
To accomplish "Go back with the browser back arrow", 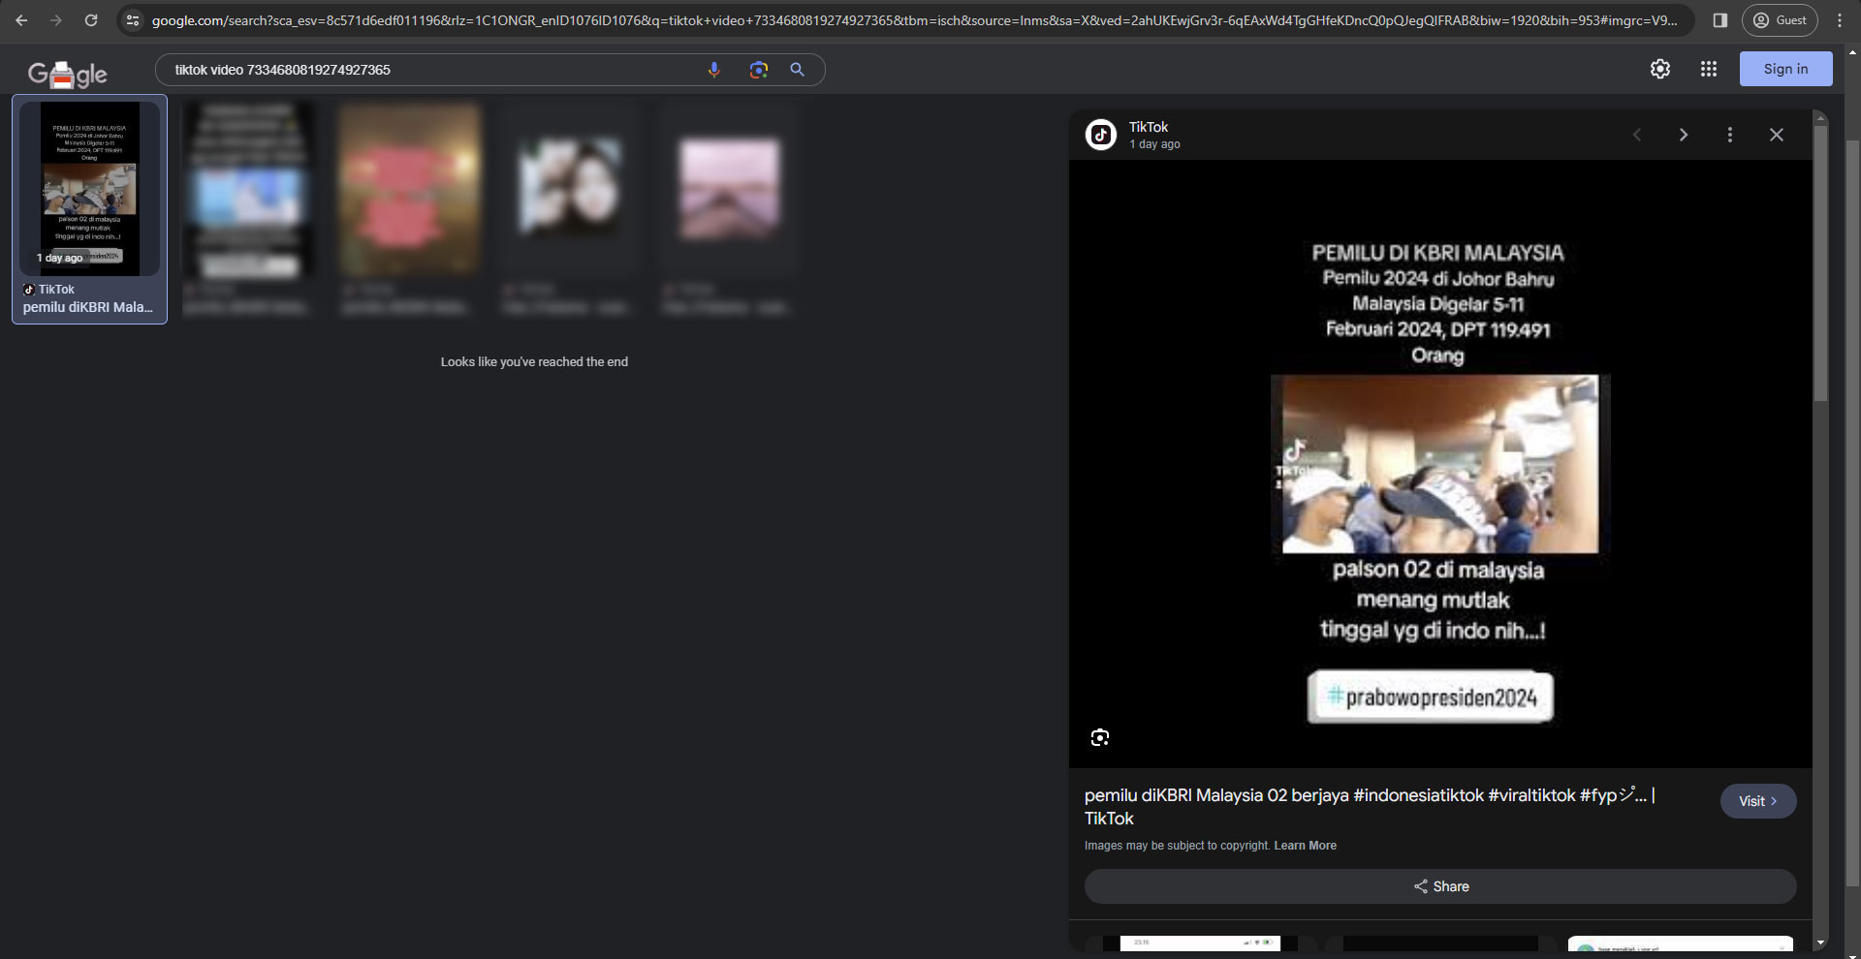I will pyautogui.click(x=21, y=20).
